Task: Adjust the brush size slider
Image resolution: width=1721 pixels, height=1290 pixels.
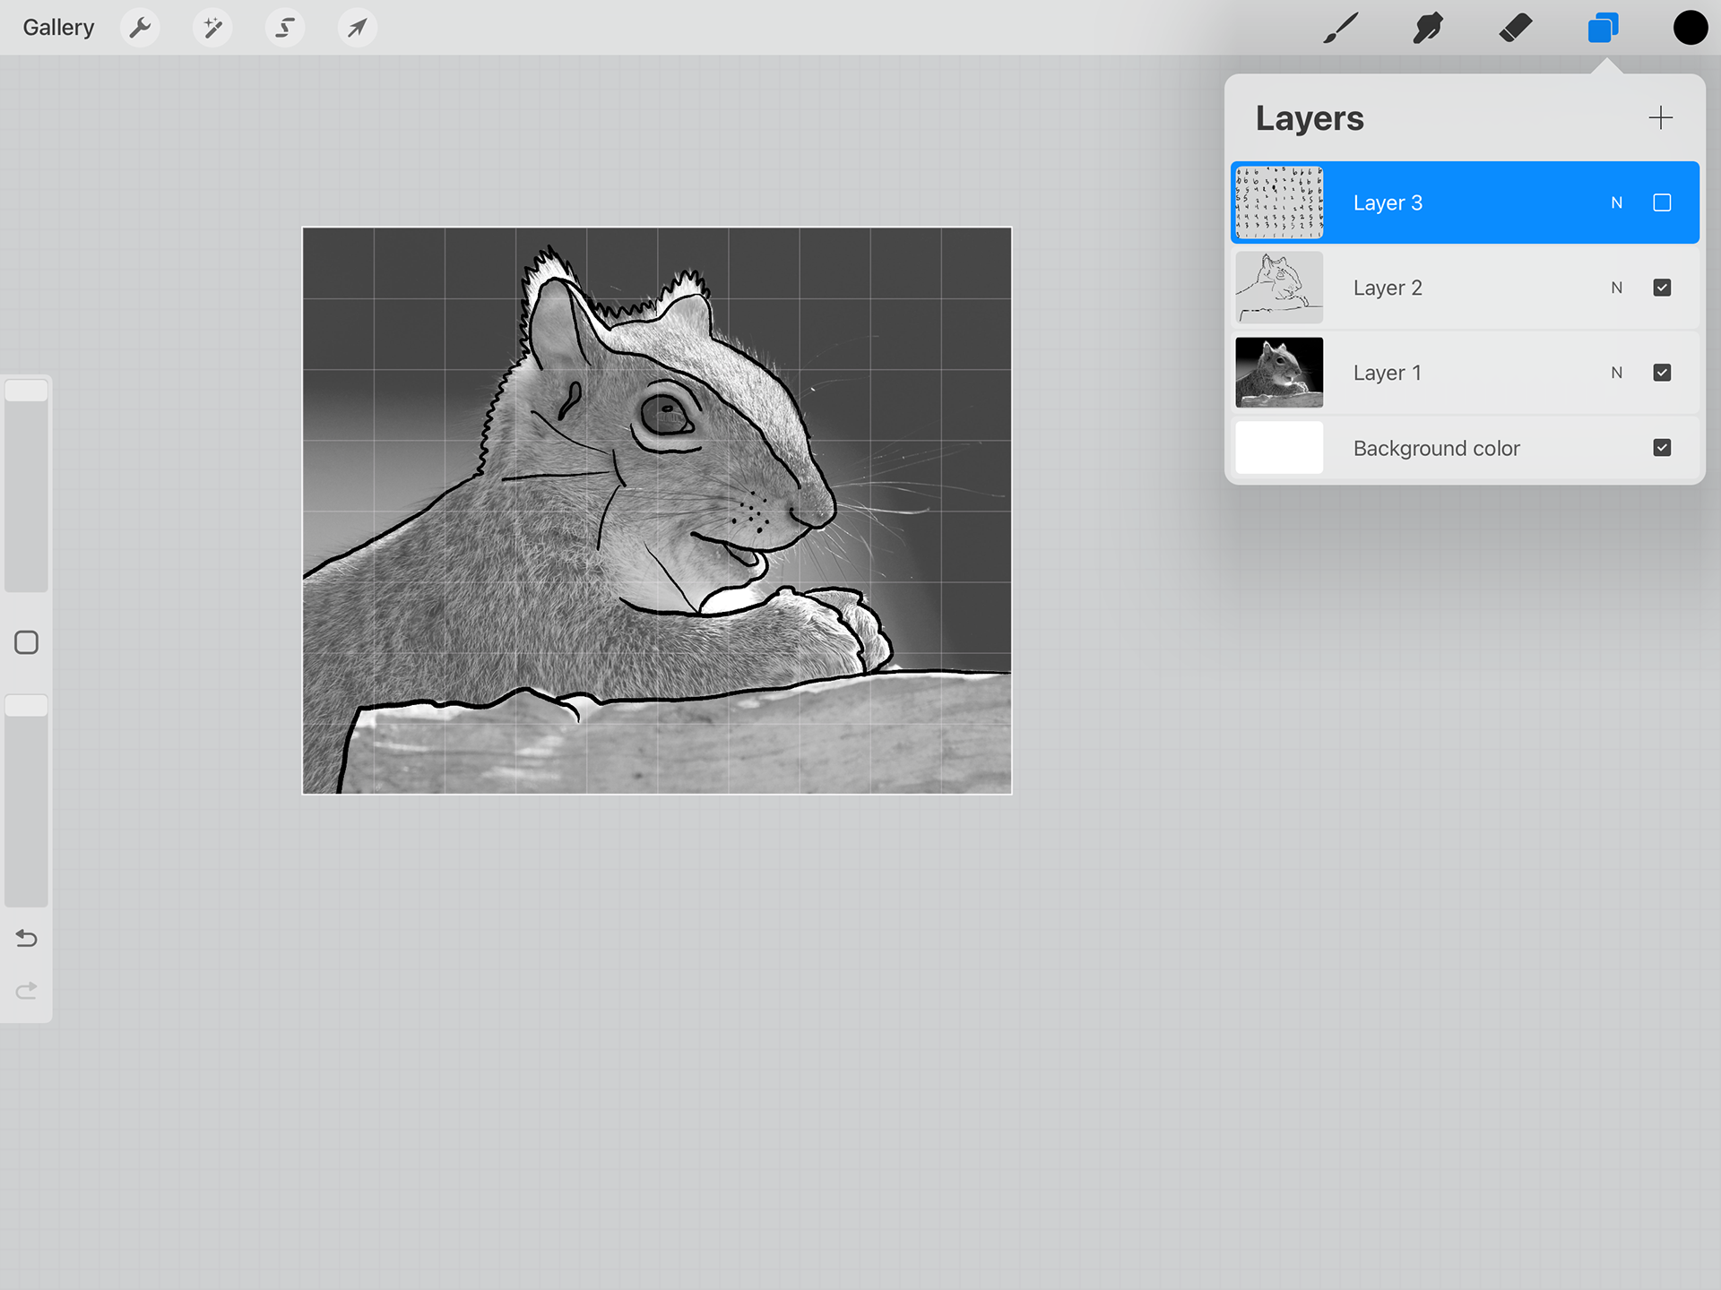Action: tap(27, 485)
